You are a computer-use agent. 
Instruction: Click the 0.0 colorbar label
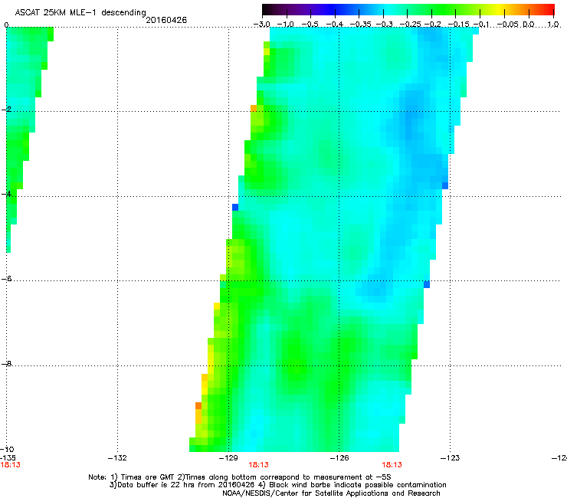tap(529, 25)
